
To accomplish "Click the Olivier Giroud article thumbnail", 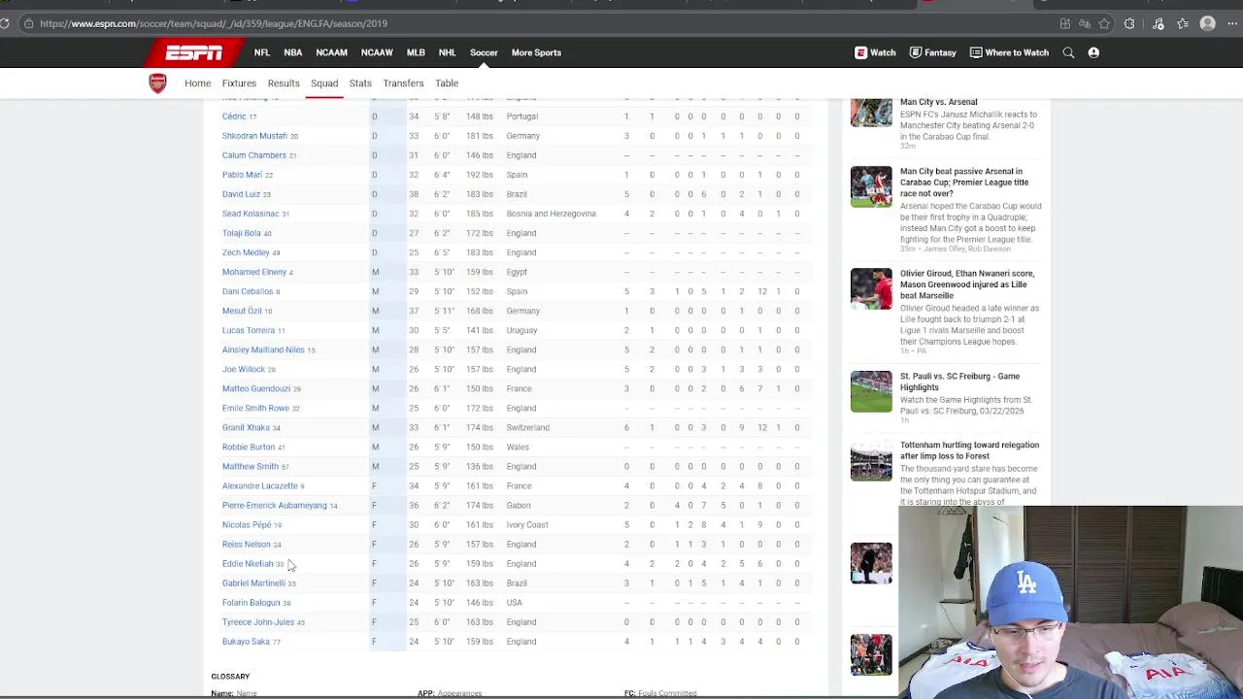I will pos(871,288).
